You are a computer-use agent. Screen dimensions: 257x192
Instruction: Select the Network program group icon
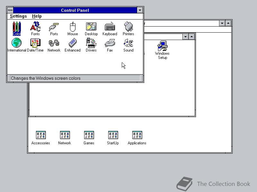point(65,138)
